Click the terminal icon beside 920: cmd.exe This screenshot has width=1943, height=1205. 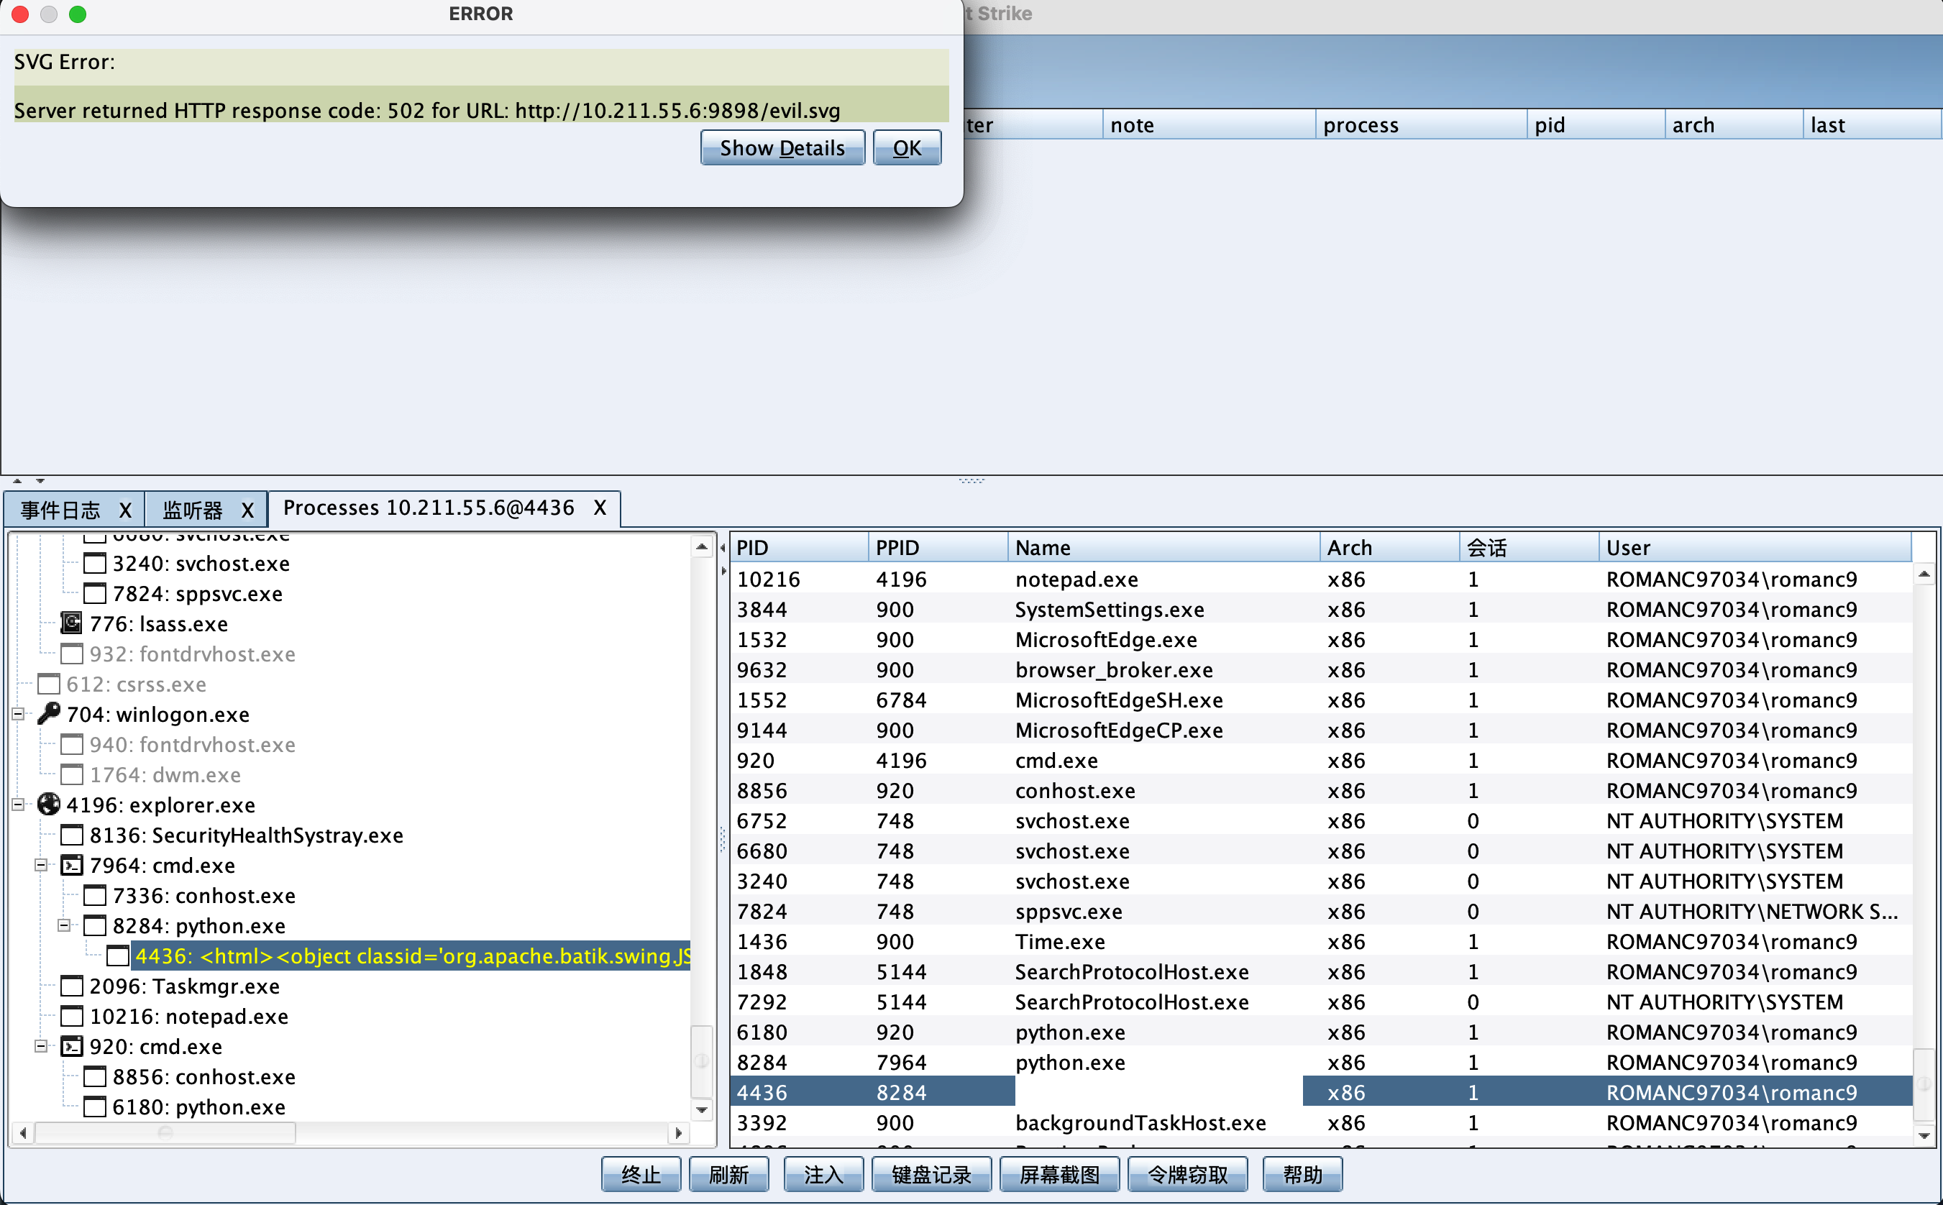72,1045
